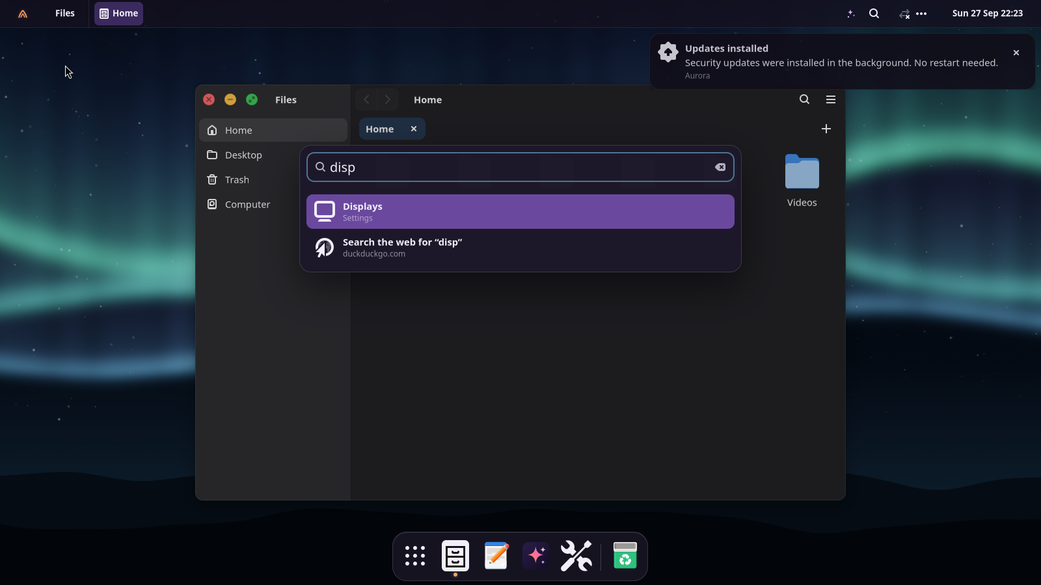Go to Home in the Files sidebar
1041x585 pixels.
[x=273, y=130]
